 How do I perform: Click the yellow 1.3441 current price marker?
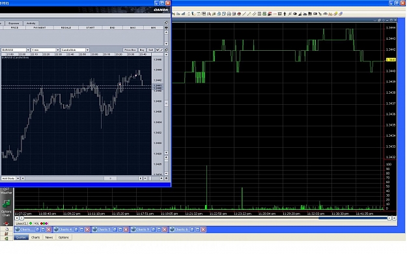(x=391, y=60)
